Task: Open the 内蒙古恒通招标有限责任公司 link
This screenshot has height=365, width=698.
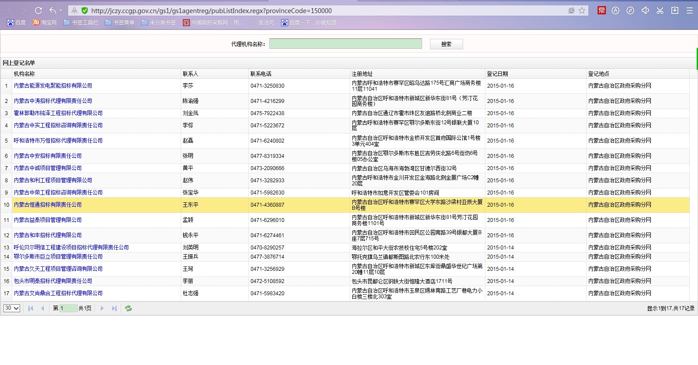Action: 48,205
